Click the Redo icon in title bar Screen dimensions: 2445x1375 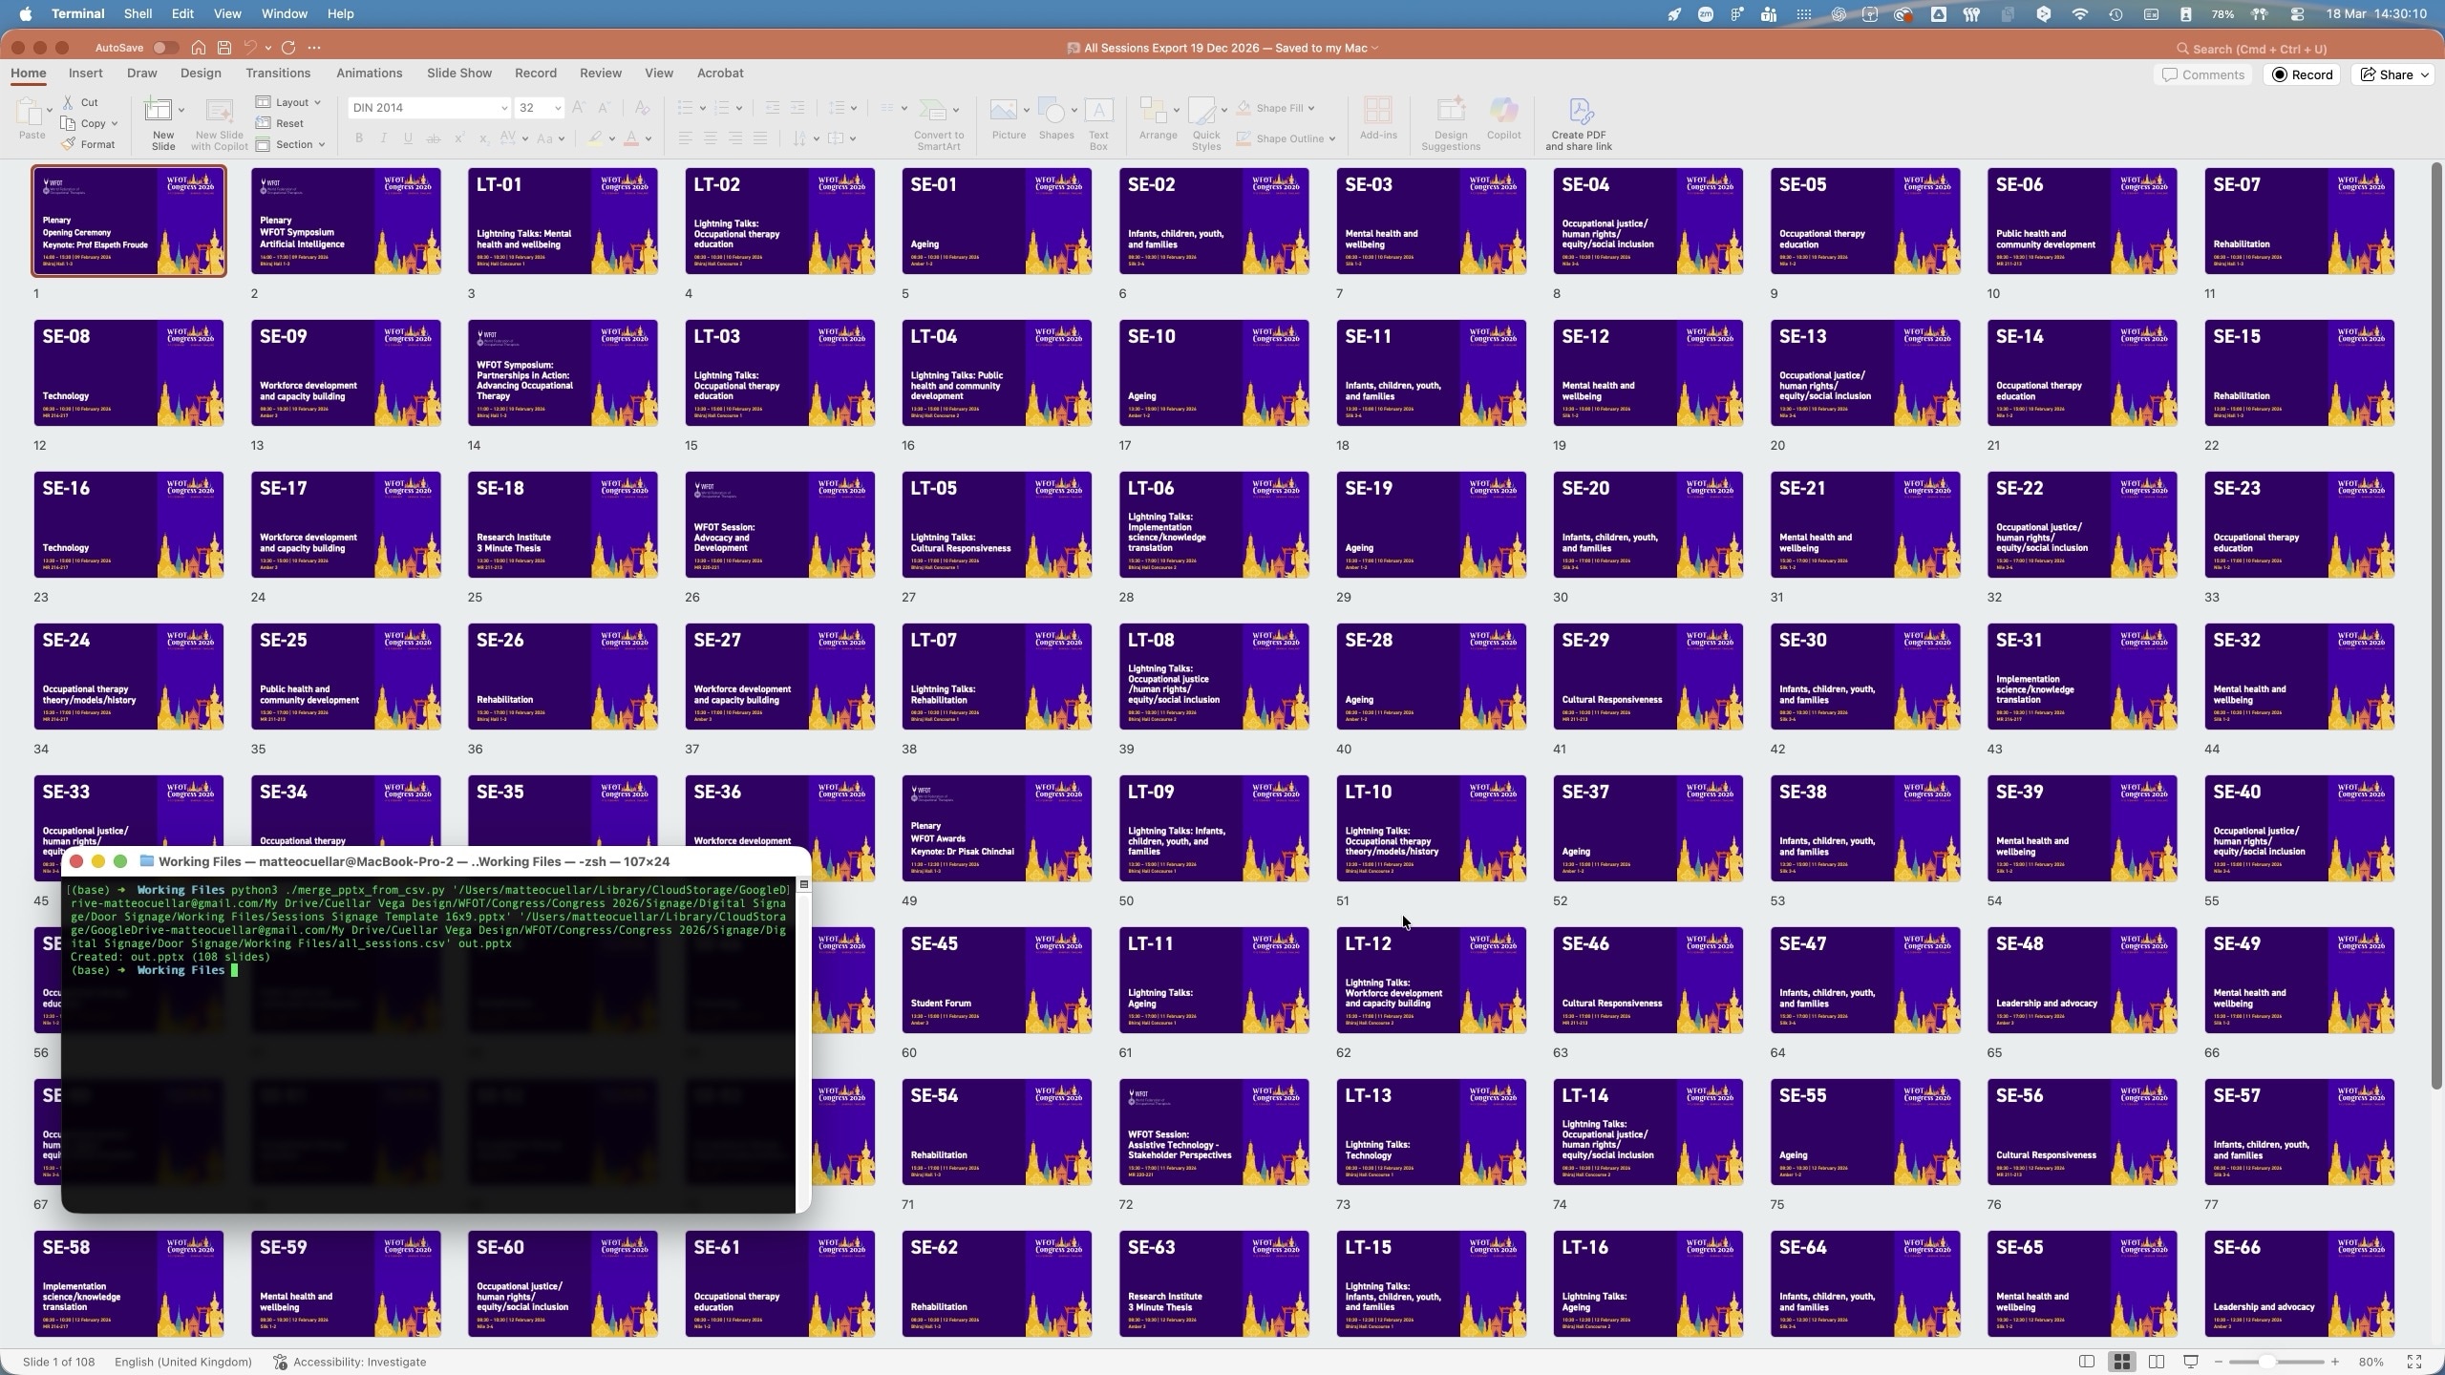click(x=288, y=48)
